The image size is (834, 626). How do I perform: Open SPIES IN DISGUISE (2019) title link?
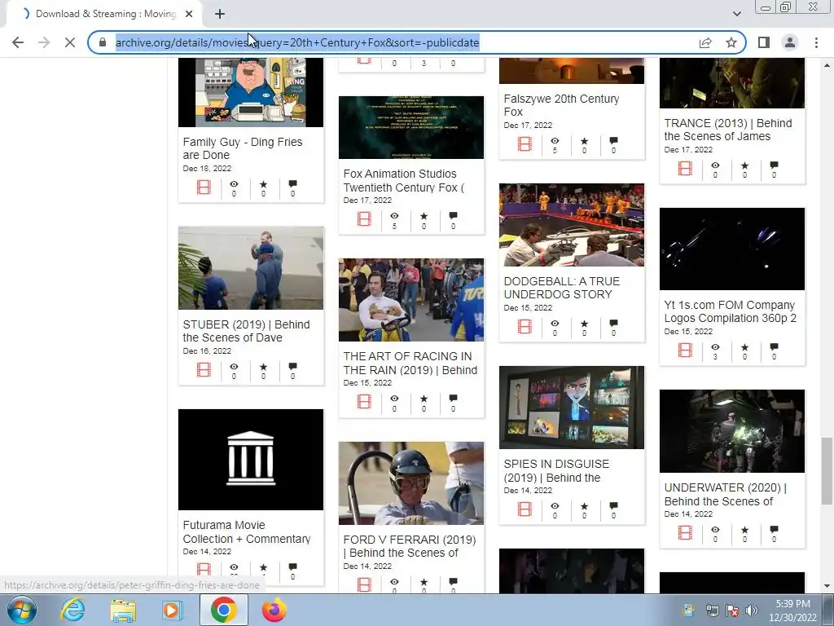(556, 471)
